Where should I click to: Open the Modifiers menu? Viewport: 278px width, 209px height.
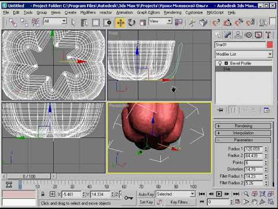click(x=88, y=13)
